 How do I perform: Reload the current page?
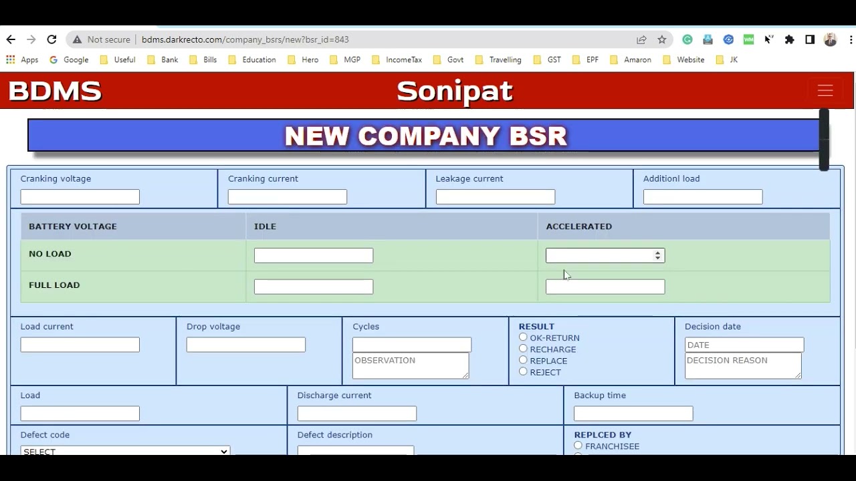51,39
